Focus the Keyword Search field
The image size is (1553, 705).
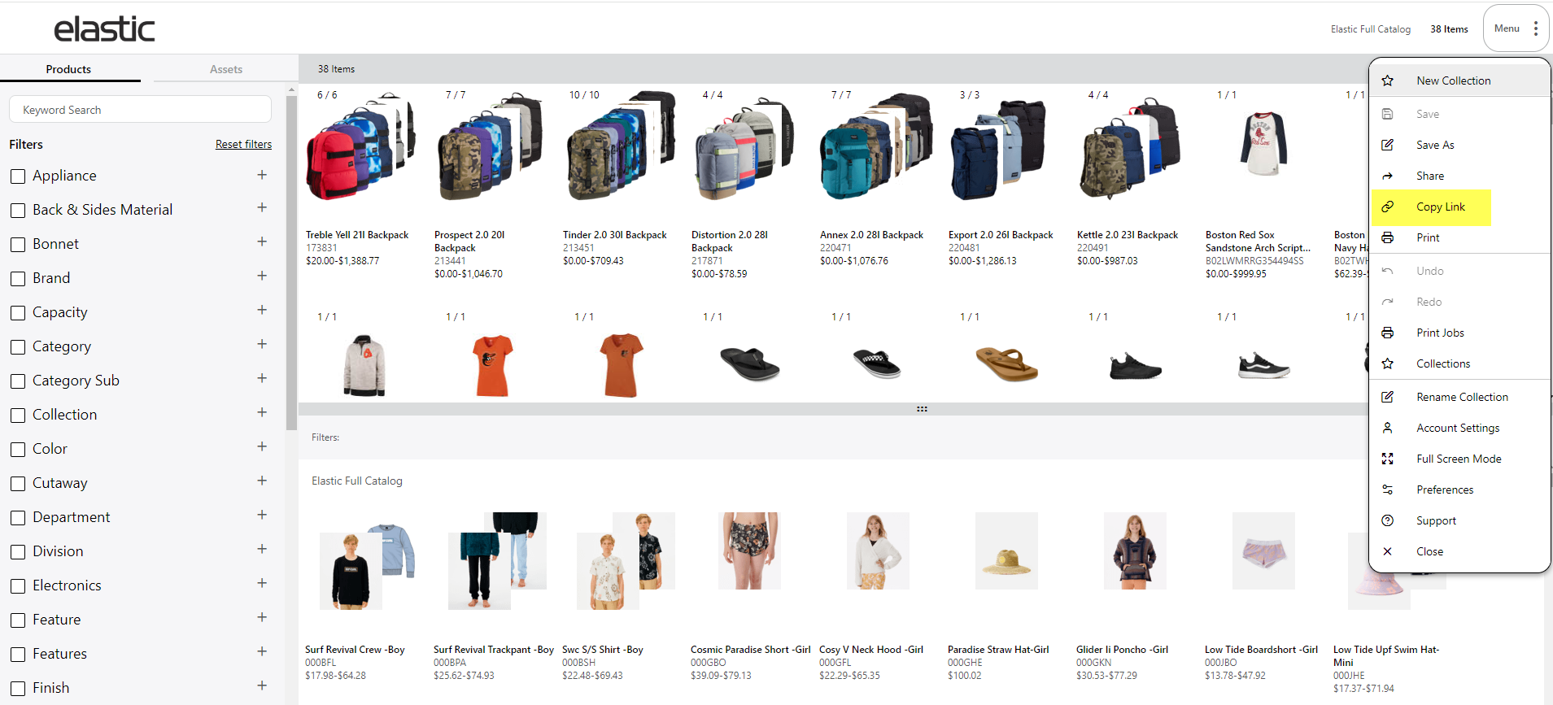140,110
